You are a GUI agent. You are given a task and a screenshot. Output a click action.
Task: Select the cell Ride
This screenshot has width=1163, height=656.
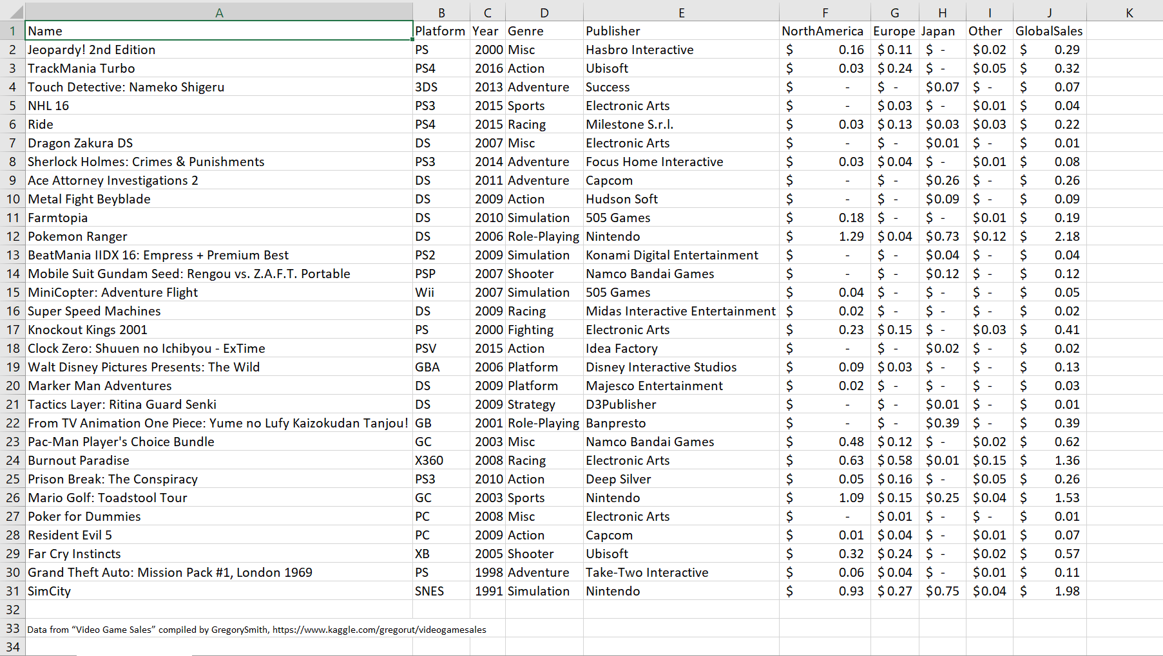point(219,124)
